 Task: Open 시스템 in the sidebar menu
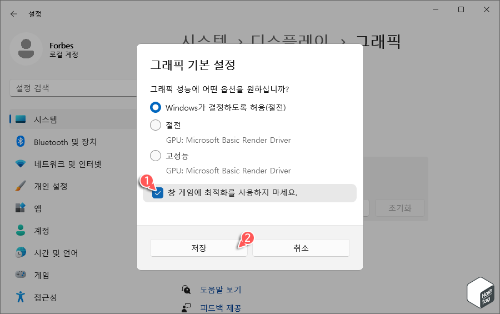click(x=73, y=119)
